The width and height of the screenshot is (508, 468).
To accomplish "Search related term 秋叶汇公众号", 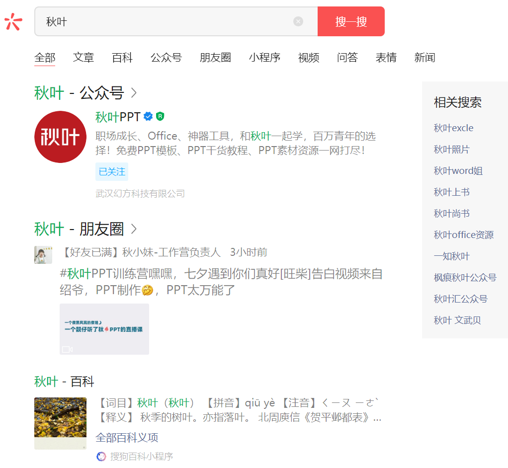I will coord(460,299).
